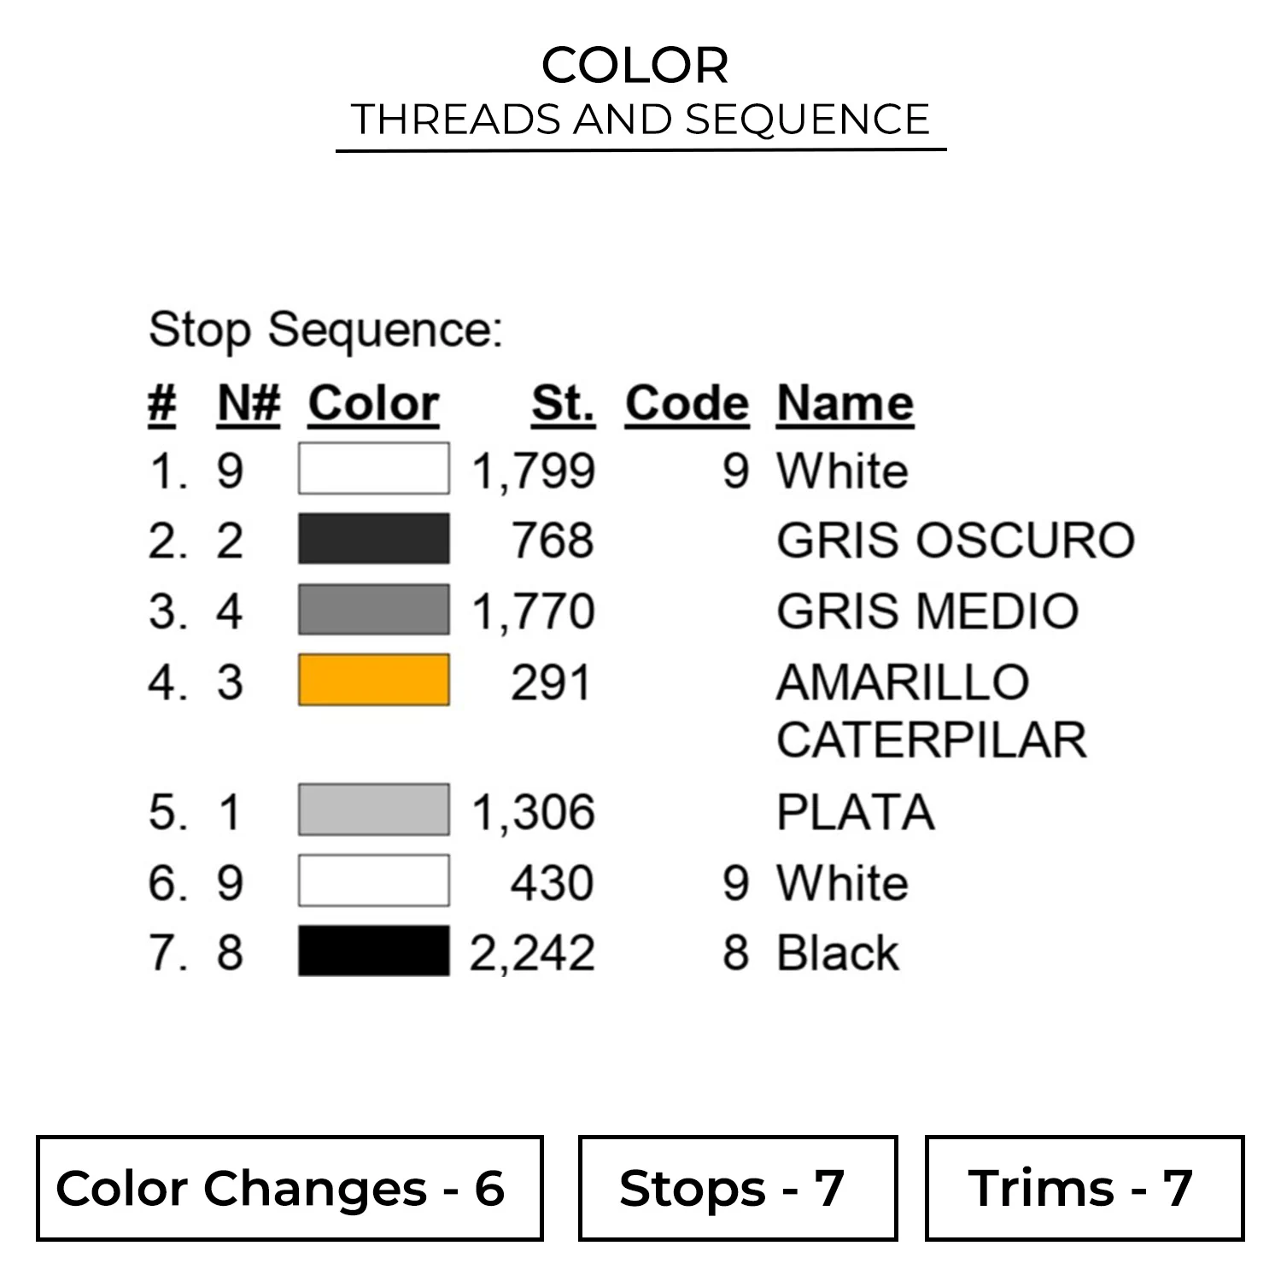Click the Color column header

pos(373,403)
